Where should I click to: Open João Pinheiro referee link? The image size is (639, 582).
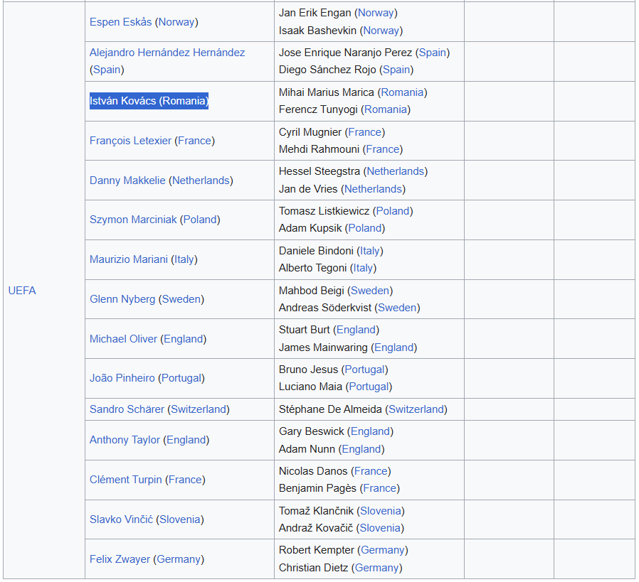[121, 378]
